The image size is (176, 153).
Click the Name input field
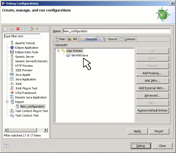[117, 31]
